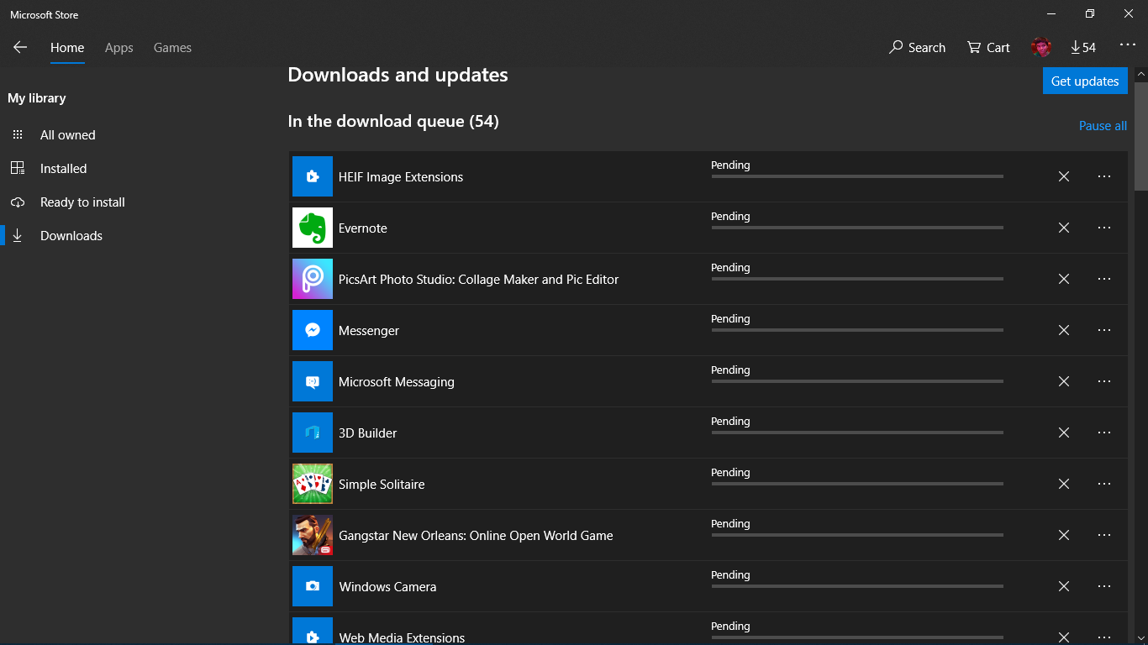Click the Evernote progress bar
Viewport: 1148px width, 645px height.
click(857, 228)
